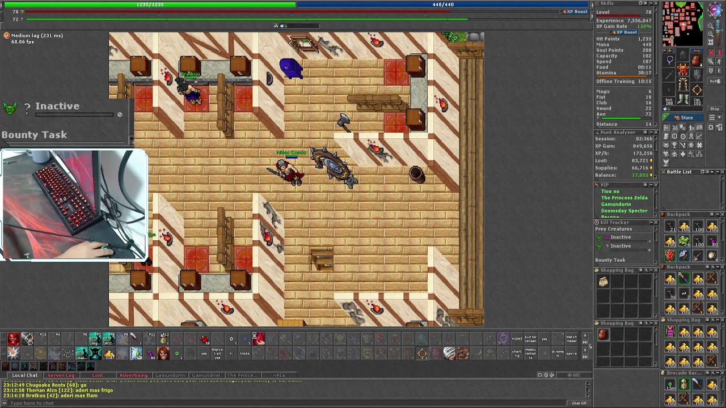The image size is (726, 408).
Task: Click the helmet in the Brocade Backpack
Action: [x=684, y=385]
